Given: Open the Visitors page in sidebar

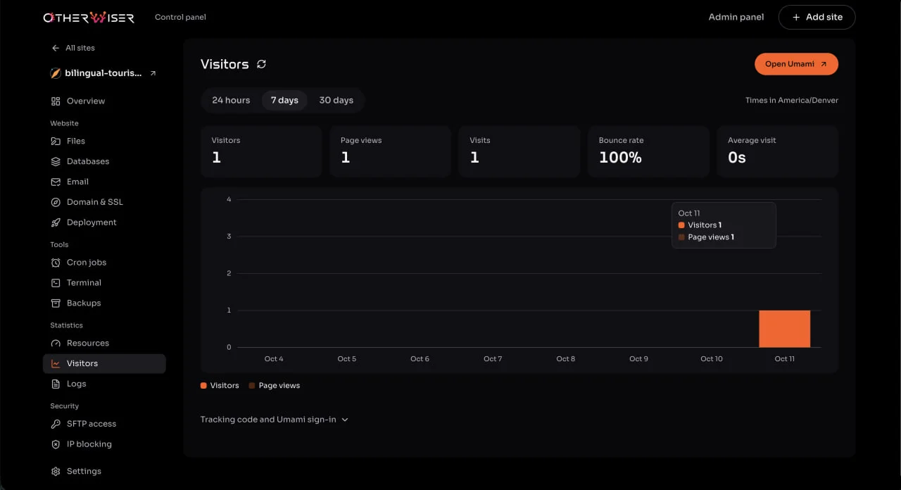Looking at the screenshot, I should pyautogui.click(x=104, y=364).
